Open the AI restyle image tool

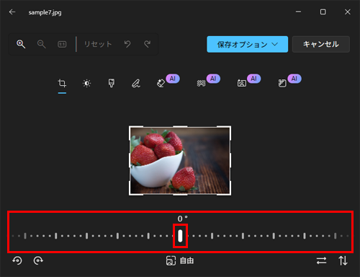coord(282,83)
